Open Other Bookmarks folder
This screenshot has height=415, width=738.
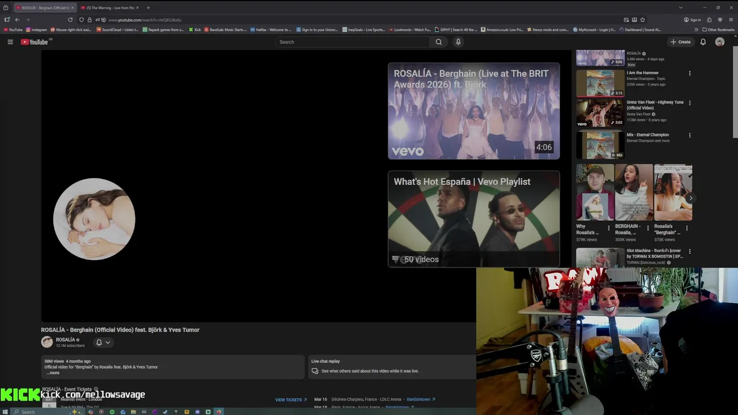pos(718,29)
